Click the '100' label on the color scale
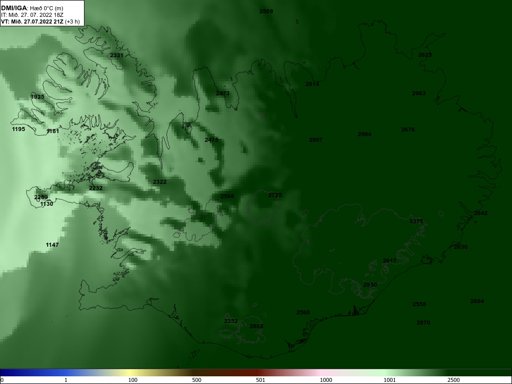The height and width of the screenshot is (384, 512). pyautogui.click(x=133, y=380)
